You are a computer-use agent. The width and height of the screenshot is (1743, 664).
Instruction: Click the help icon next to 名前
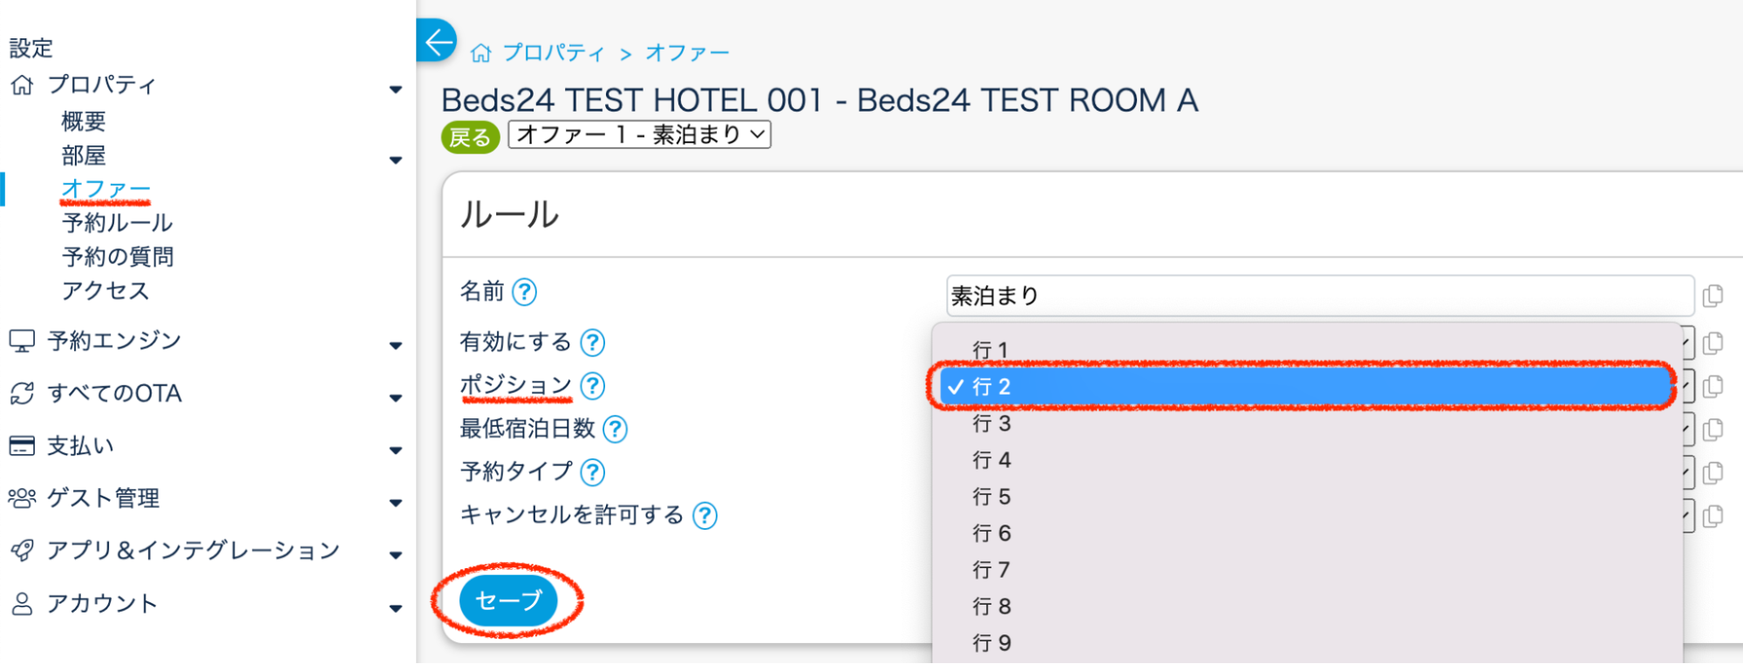(524, 292)
